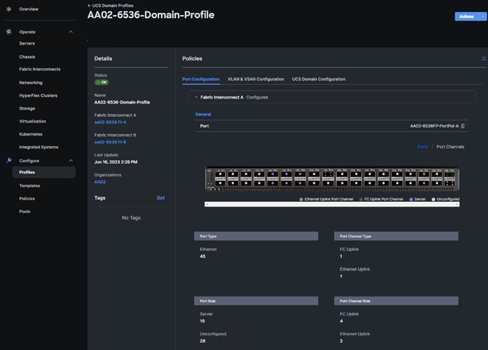488x350 pixels.
Task: Open the Actions dropdown arrow
Action: pyautogui.click(x=483, y=17)
